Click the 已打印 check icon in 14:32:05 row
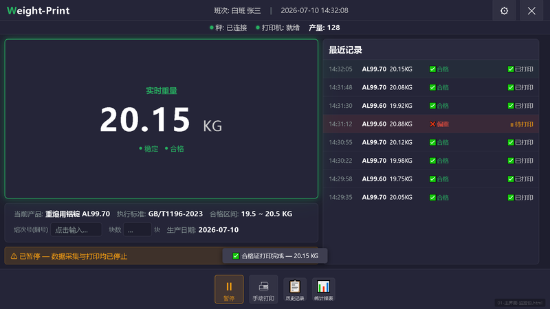Screen dimensions: 550x309 coord(511,69)
